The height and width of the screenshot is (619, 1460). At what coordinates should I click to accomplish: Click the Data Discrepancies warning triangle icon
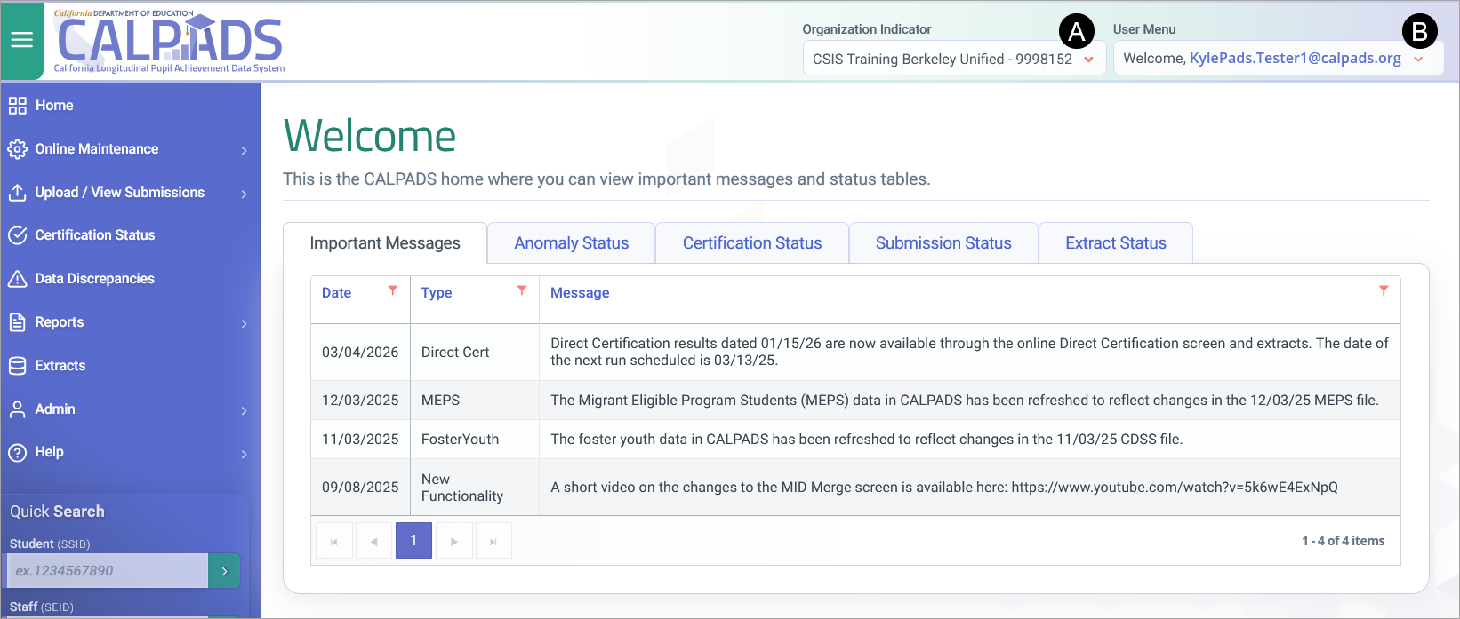(18, 279)
